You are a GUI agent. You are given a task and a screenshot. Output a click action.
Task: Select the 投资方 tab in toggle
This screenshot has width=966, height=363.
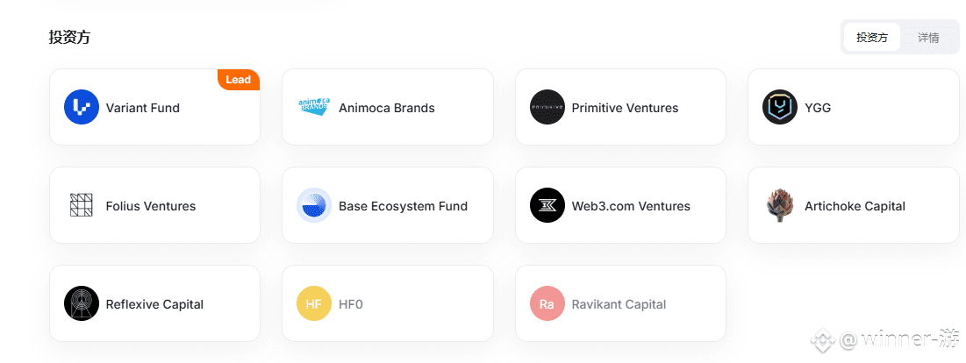[x=872, y=38]
